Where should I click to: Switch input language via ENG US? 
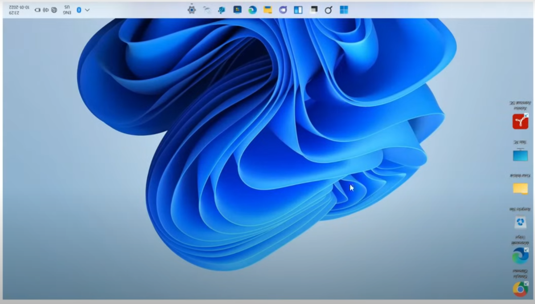pos(67,10)
